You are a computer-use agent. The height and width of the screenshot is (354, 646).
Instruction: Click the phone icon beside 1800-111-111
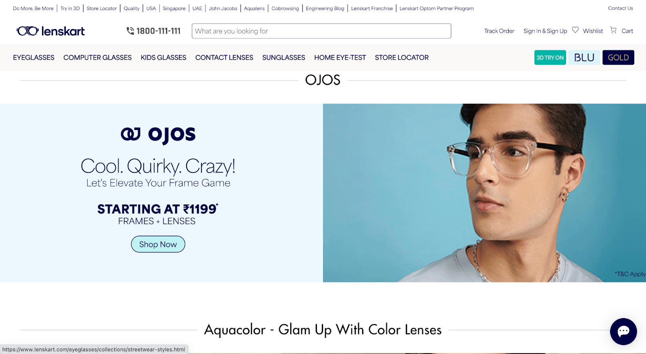(x=130, y=31)
